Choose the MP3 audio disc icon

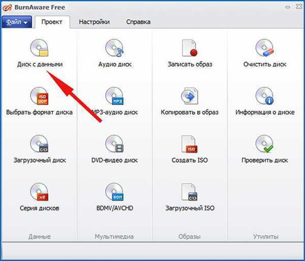114,96
